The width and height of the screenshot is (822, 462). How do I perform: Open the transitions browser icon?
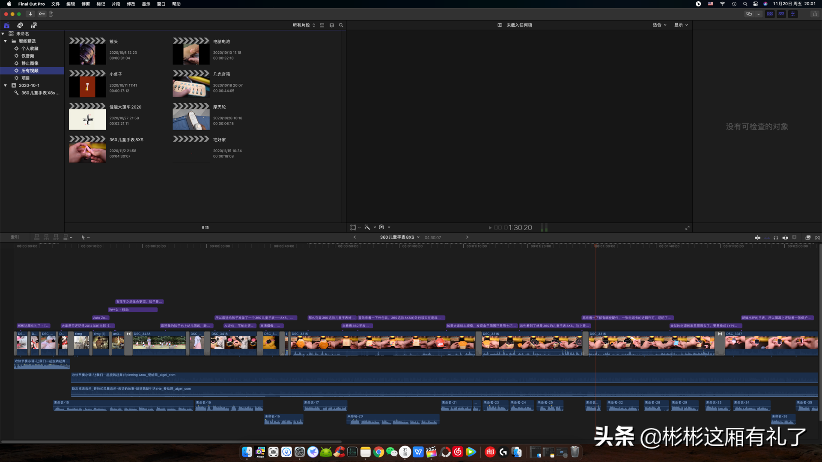click(817, 237)
